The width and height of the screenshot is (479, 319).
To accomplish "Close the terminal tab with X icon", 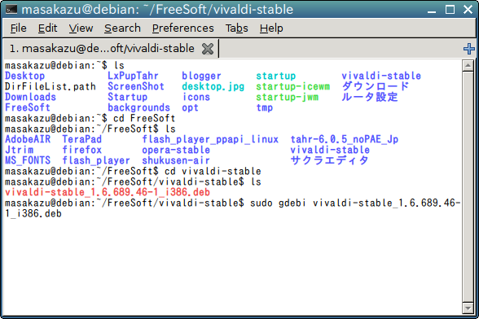I will pos(208,49).
